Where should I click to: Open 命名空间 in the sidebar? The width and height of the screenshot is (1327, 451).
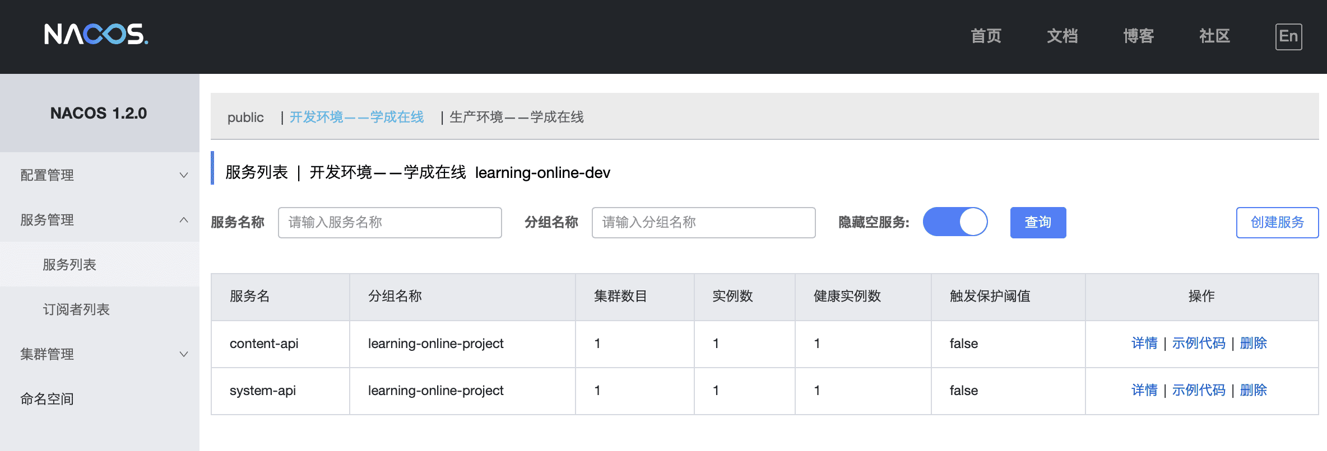click(x=47, y=399)
